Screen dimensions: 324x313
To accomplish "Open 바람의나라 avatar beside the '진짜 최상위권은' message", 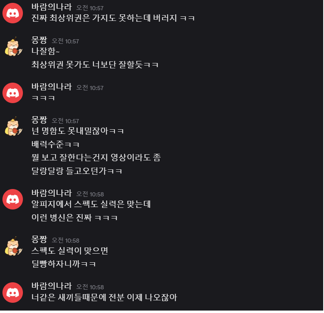I will point(13,13).
